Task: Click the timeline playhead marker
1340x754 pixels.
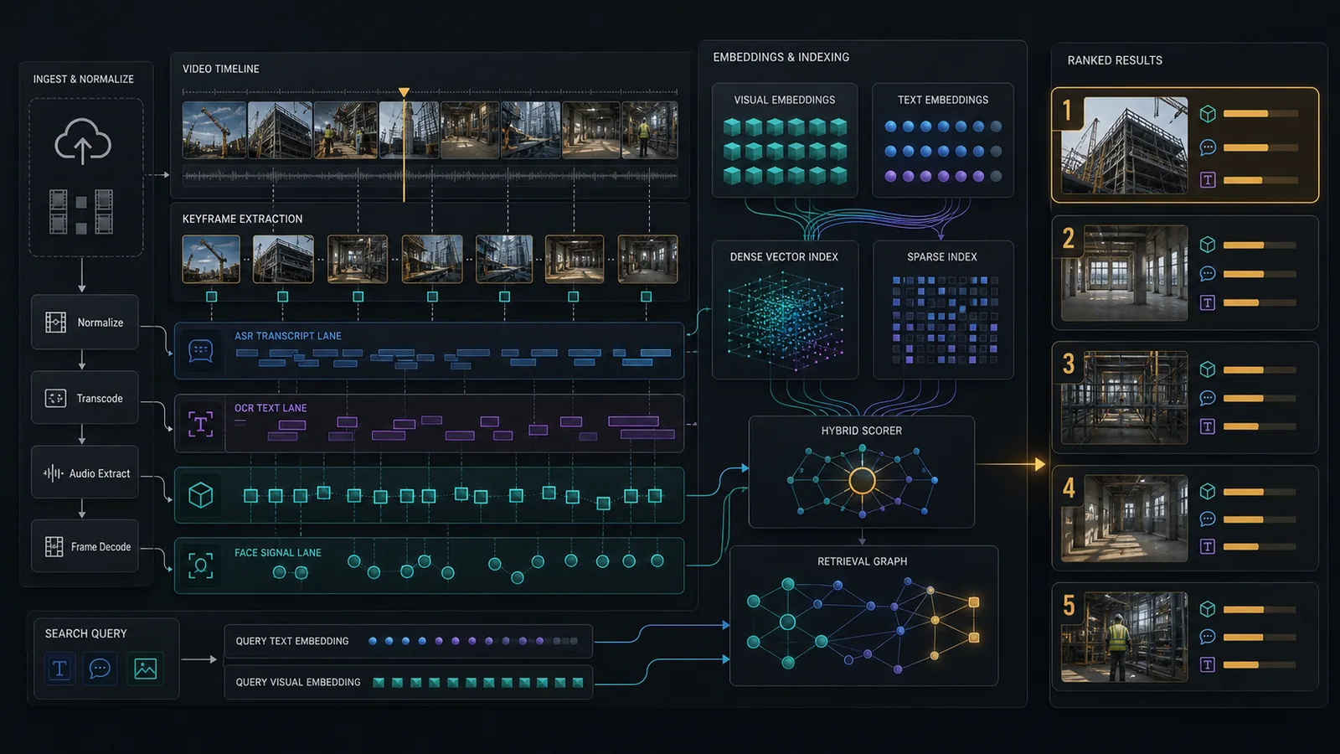Action: tap(404, 92)
